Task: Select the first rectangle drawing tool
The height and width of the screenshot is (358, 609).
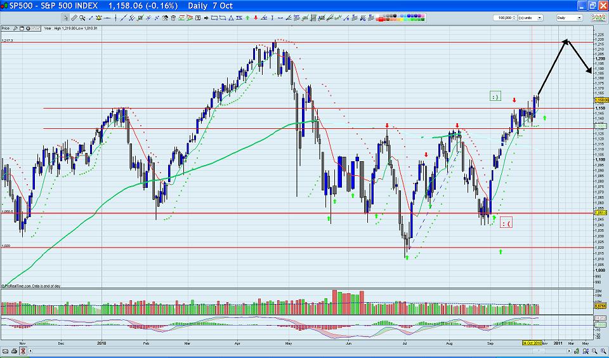Action: click(214, 18)
